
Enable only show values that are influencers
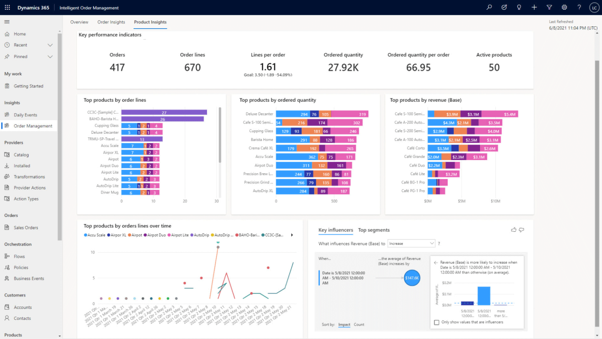pos(437,323)
